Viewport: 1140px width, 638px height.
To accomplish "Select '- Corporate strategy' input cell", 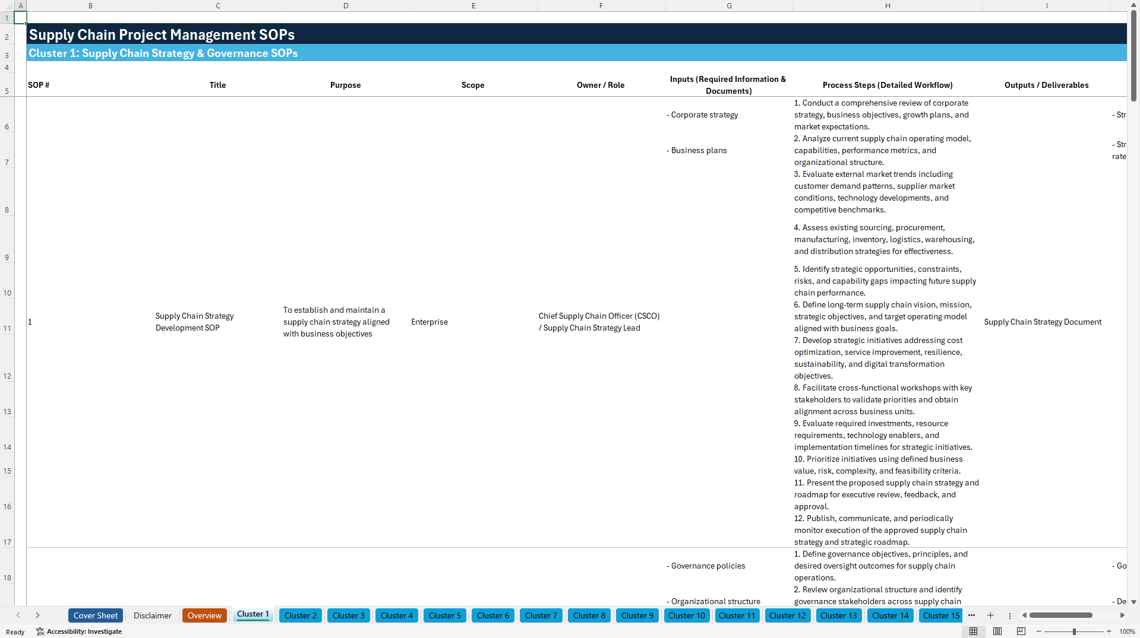I will (x=729, y=115).
